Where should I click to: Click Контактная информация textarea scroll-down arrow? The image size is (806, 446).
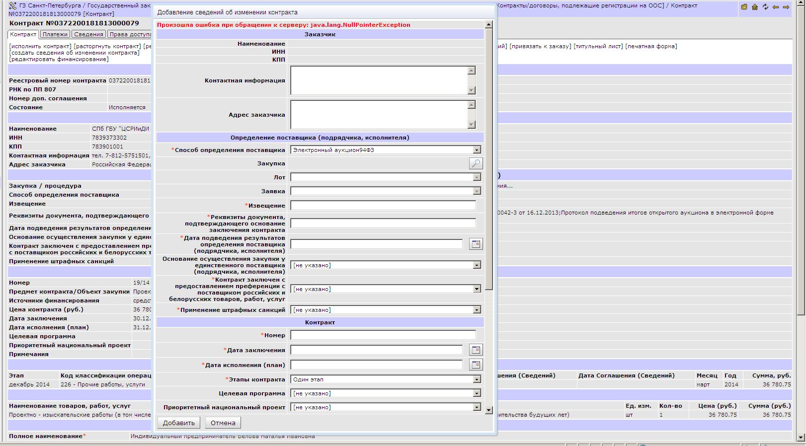coord(472,90)
